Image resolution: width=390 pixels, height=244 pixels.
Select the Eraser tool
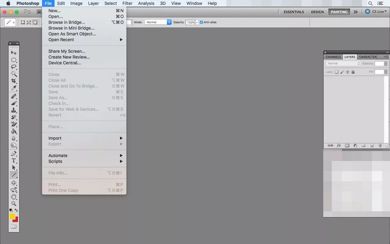[14, 124]
